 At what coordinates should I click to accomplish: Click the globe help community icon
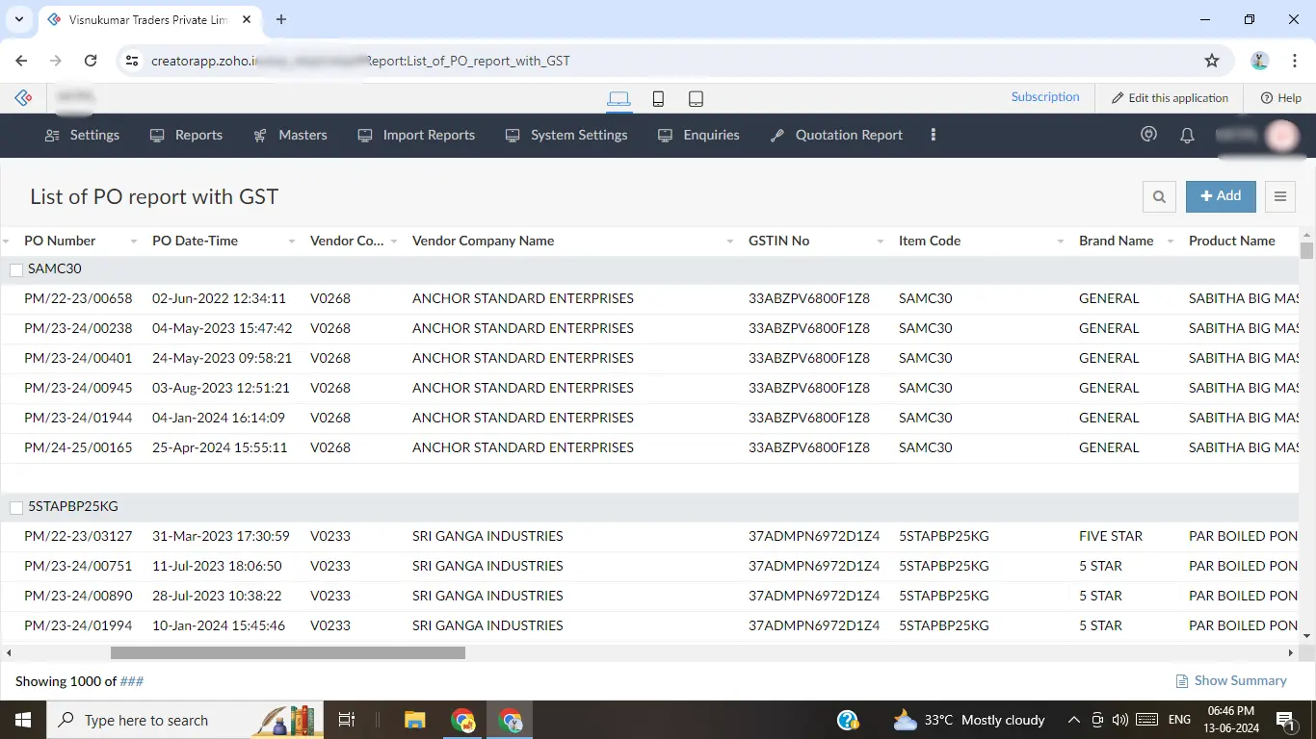1147,135
